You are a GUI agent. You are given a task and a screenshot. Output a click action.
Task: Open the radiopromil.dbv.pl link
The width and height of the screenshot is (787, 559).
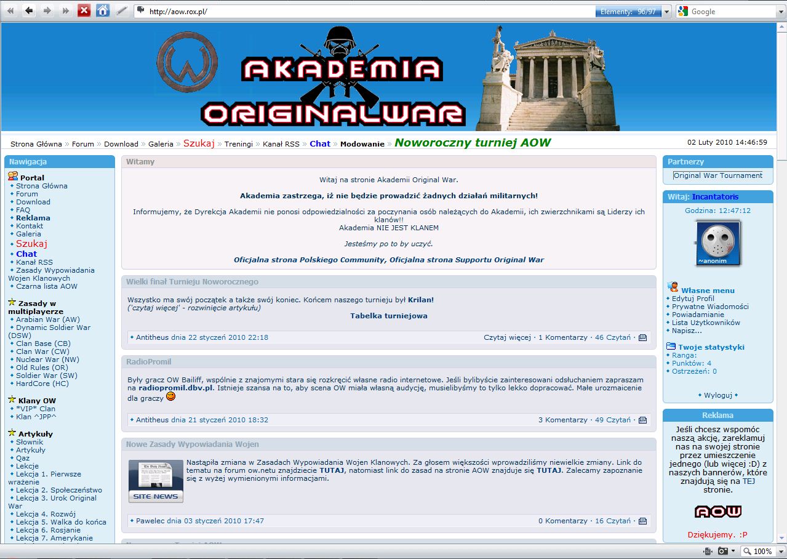click(176, 388)
